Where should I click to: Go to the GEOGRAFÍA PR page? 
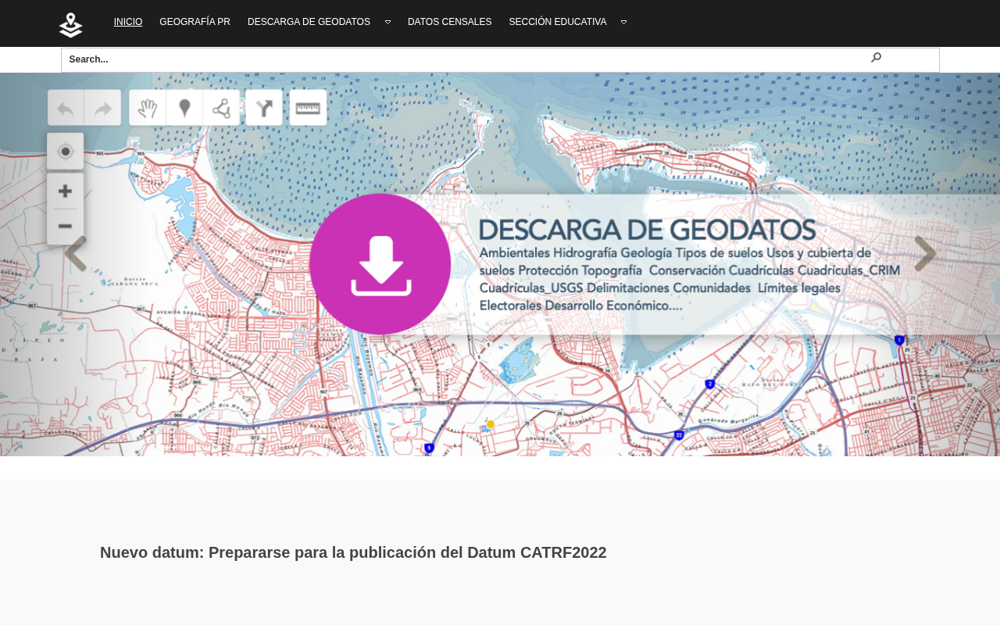pyautogui.click(x=195, y=22)
